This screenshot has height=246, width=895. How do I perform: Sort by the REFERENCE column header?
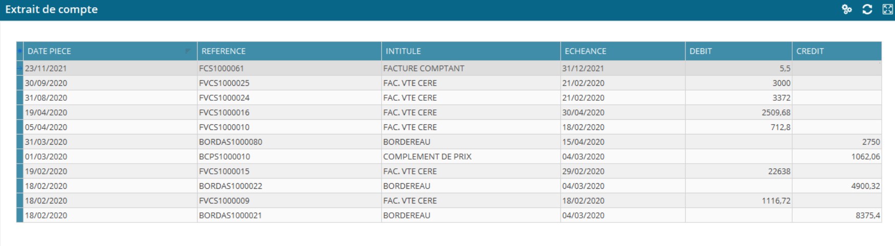(223, 51)
